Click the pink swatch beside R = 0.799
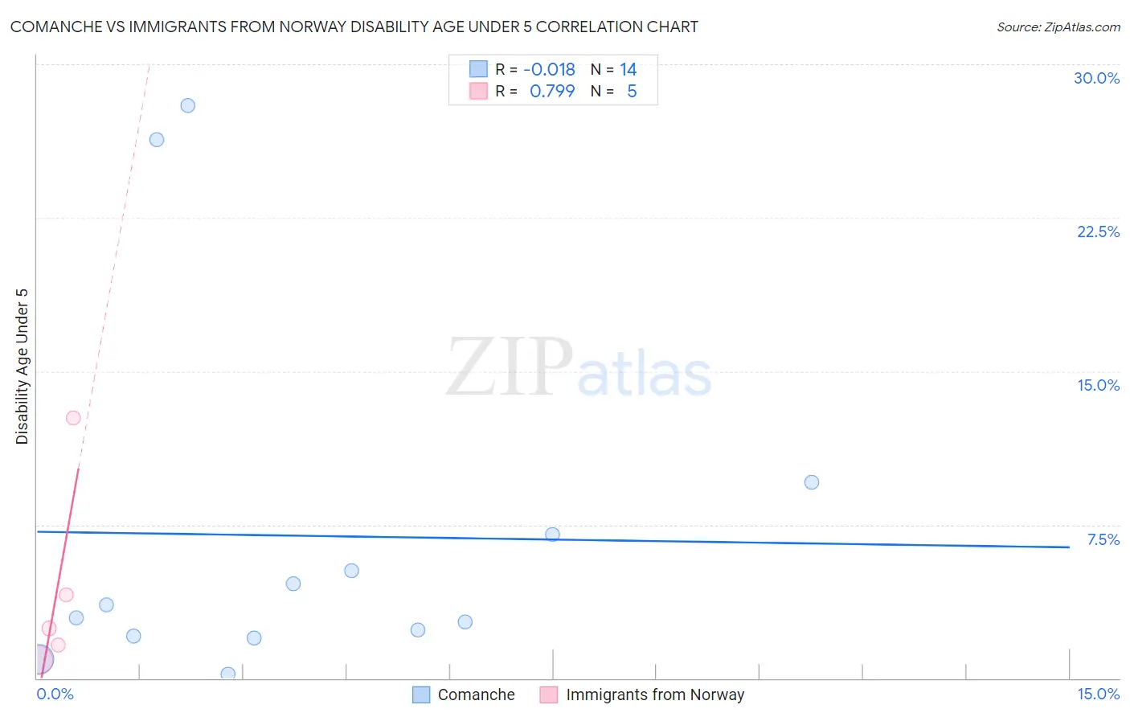This screenshot has height=717, width=1130. 478,91
